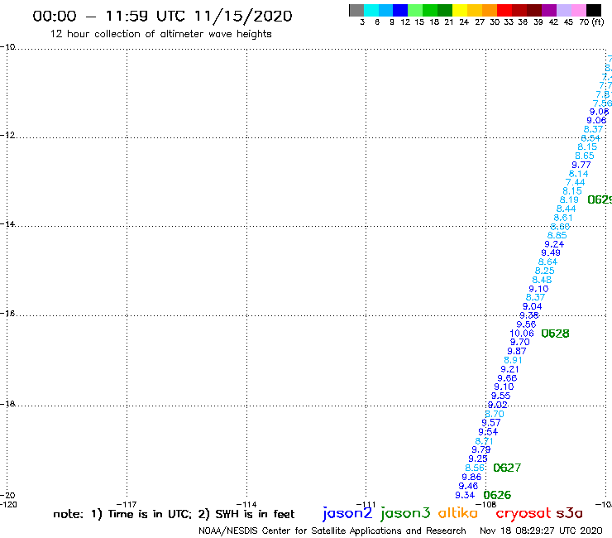This screenshot has height=538, width=612.
Task: Click the latitude axis label '-12'
Action: [7, 135]
